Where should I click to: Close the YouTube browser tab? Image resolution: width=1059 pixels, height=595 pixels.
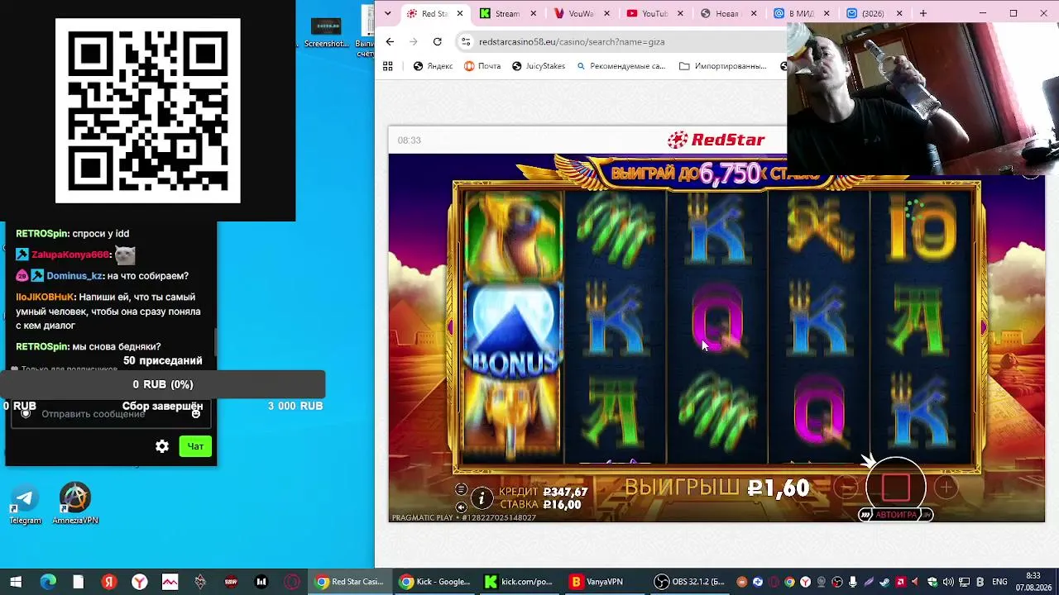(x=681, y=13)
